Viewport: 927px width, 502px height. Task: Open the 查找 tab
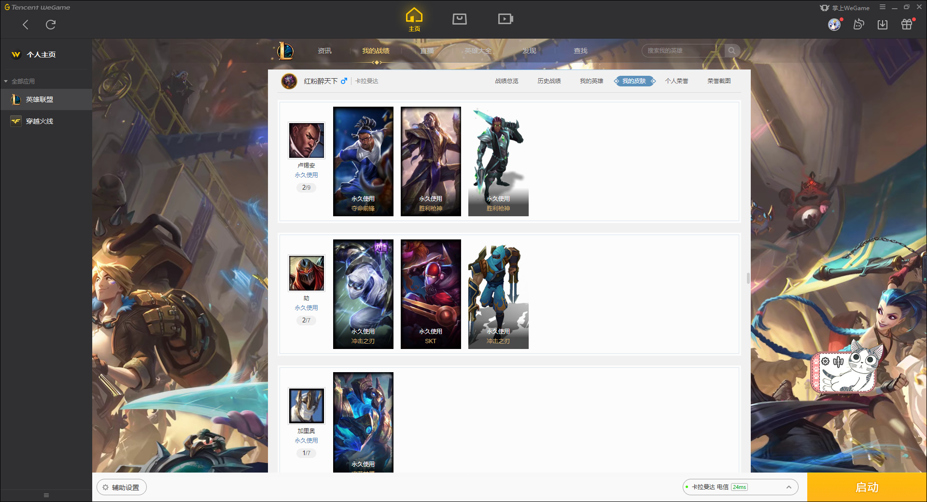[x=580, y=51]
